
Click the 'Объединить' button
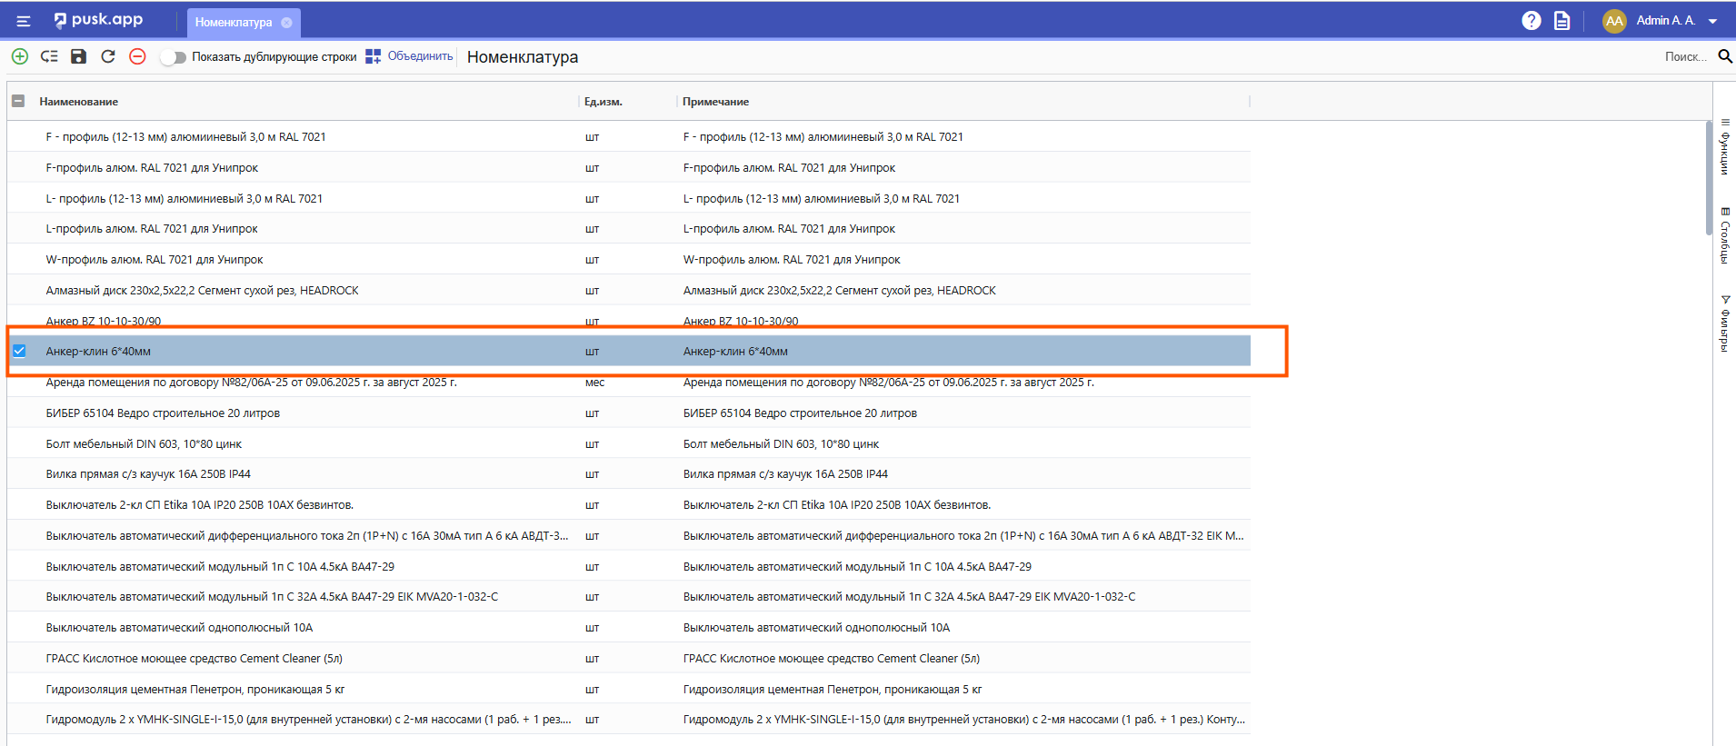point(409,56)
